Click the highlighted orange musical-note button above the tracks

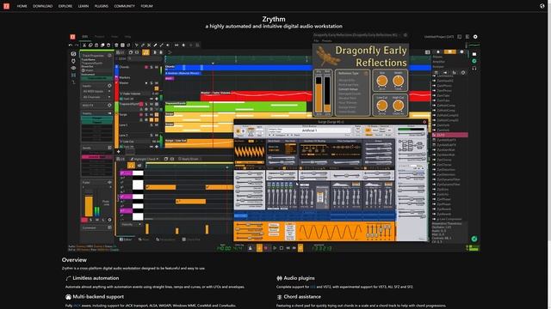pyautogui.click(x=145, y=52)
